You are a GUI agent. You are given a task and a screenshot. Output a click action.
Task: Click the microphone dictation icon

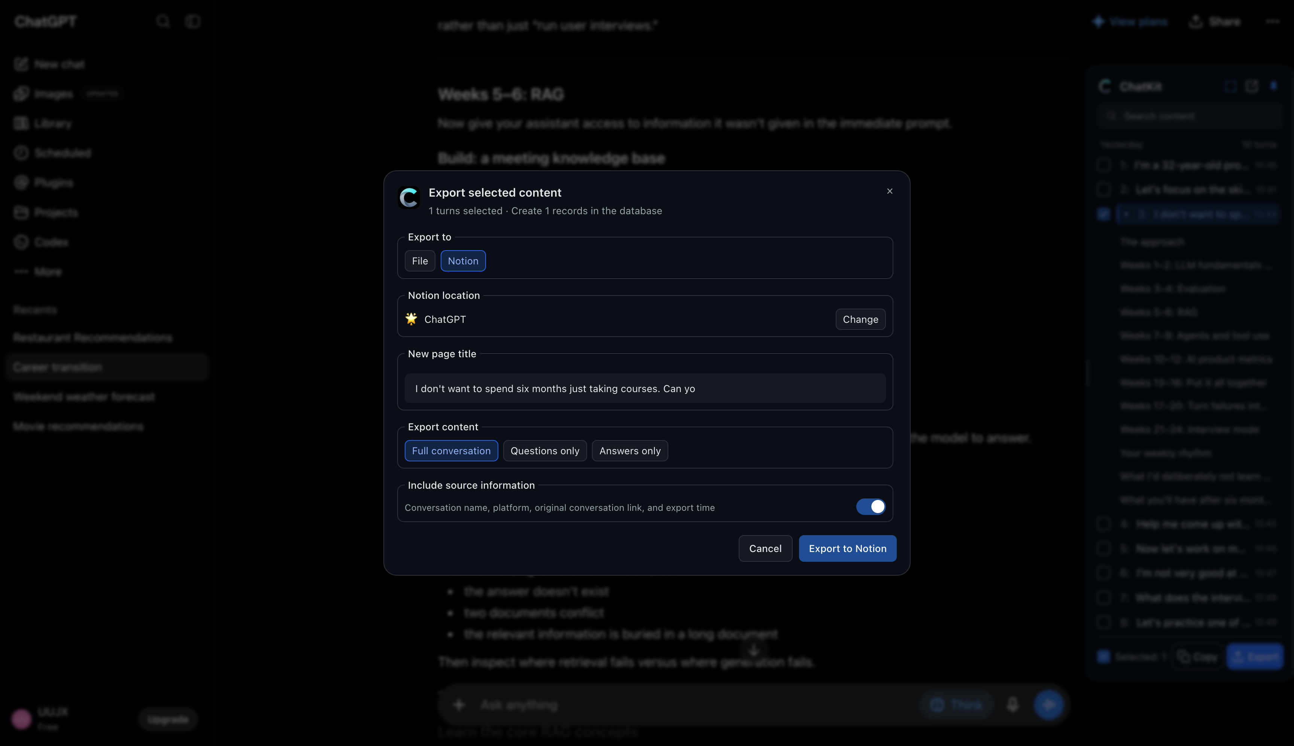point(1013,705)
